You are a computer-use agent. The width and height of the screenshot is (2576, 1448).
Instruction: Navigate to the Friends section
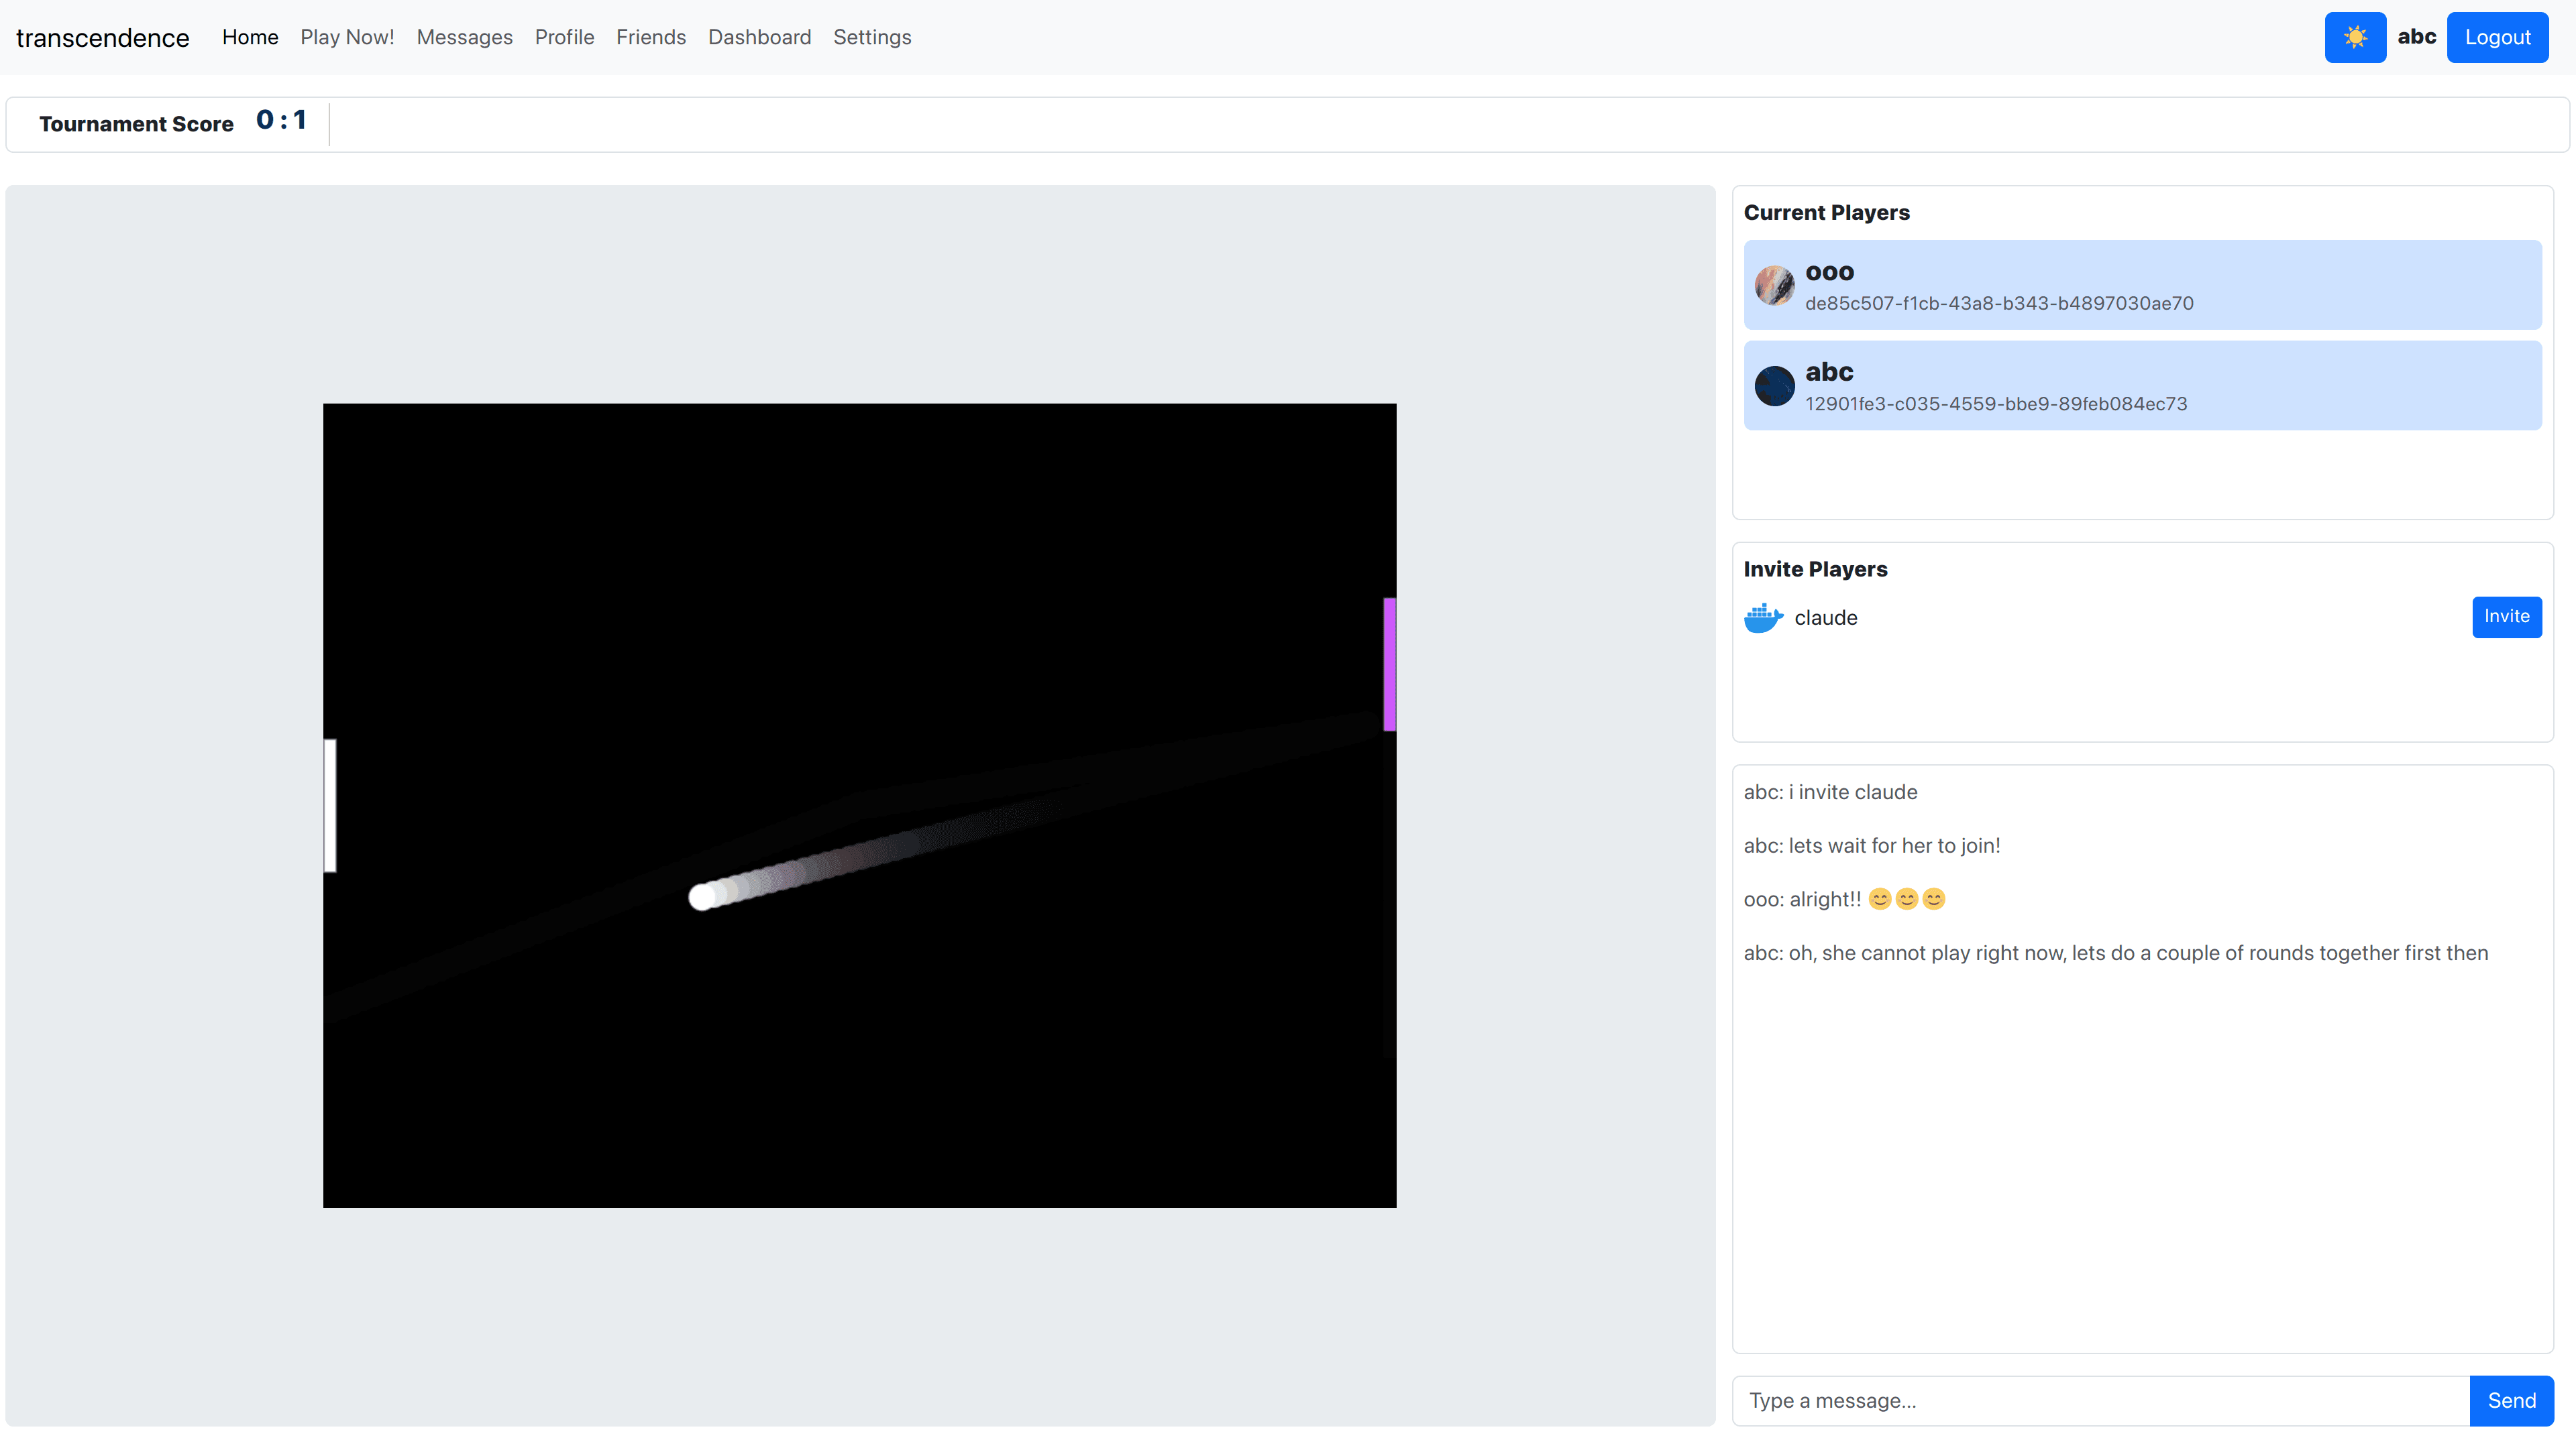pyautogui.click(x=651, y=37)
